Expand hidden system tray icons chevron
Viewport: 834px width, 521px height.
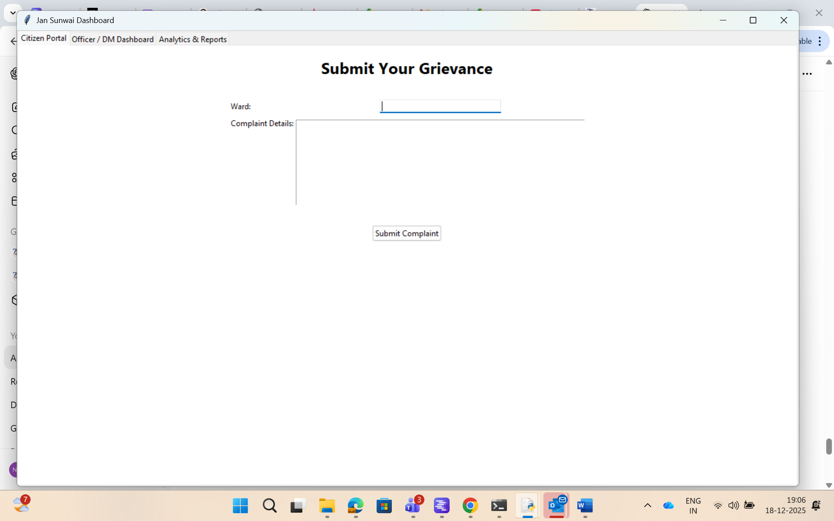pyautogui.click(x=647, y=505)
